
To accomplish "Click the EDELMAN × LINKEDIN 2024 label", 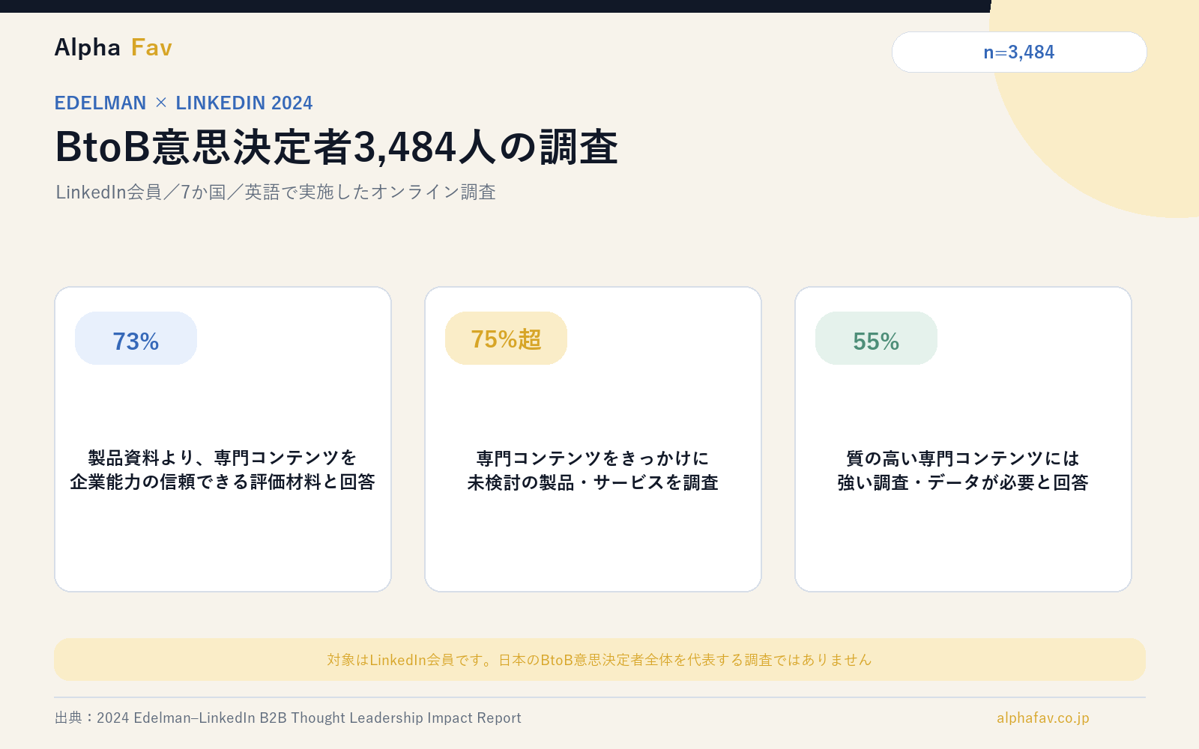I will [x=184, y=103].
